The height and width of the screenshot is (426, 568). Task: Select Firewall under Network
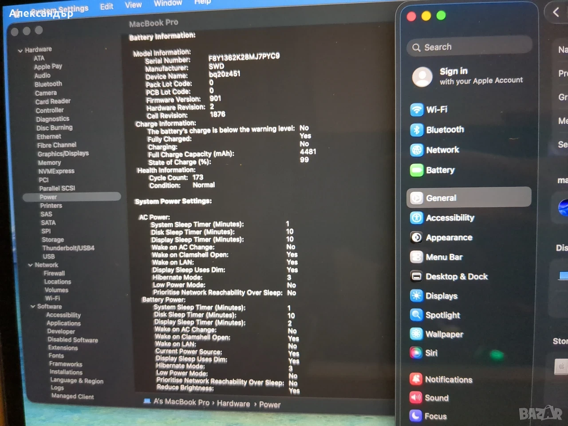pos(55,273)
